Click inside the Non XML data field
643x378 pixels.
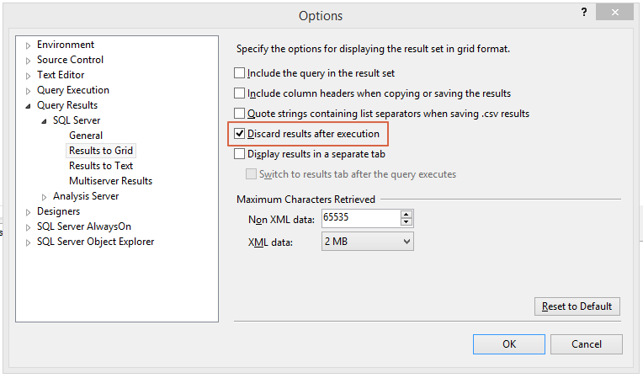coord(361,218)
